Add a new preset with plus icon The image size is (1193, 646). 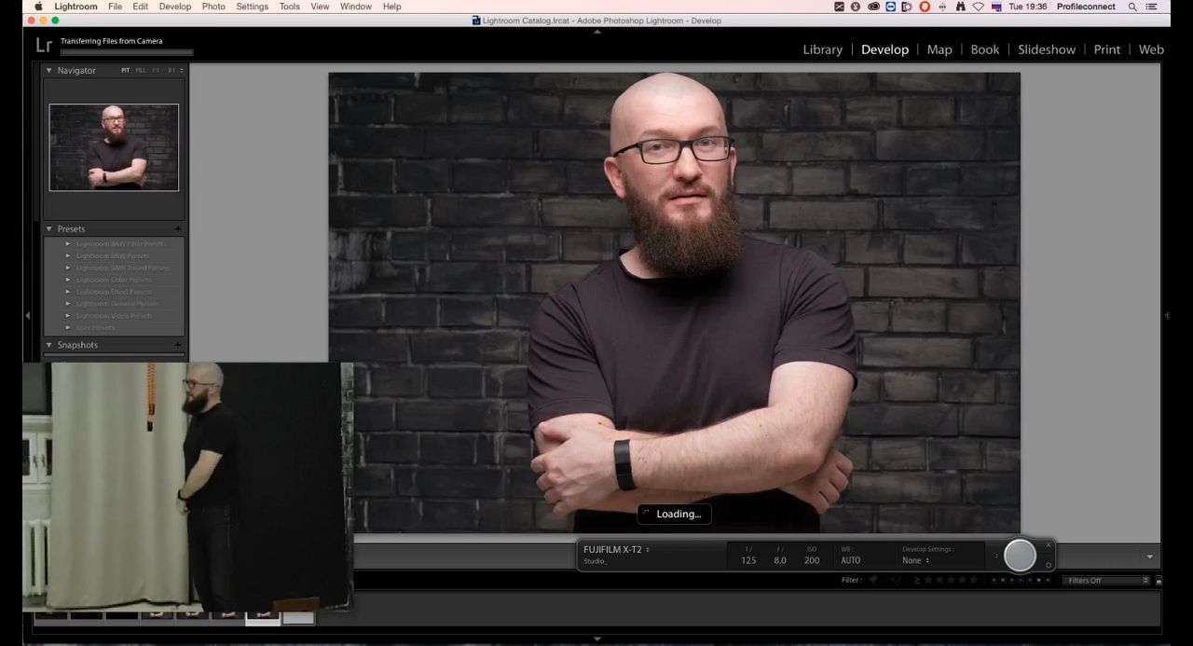click(177, 229)
